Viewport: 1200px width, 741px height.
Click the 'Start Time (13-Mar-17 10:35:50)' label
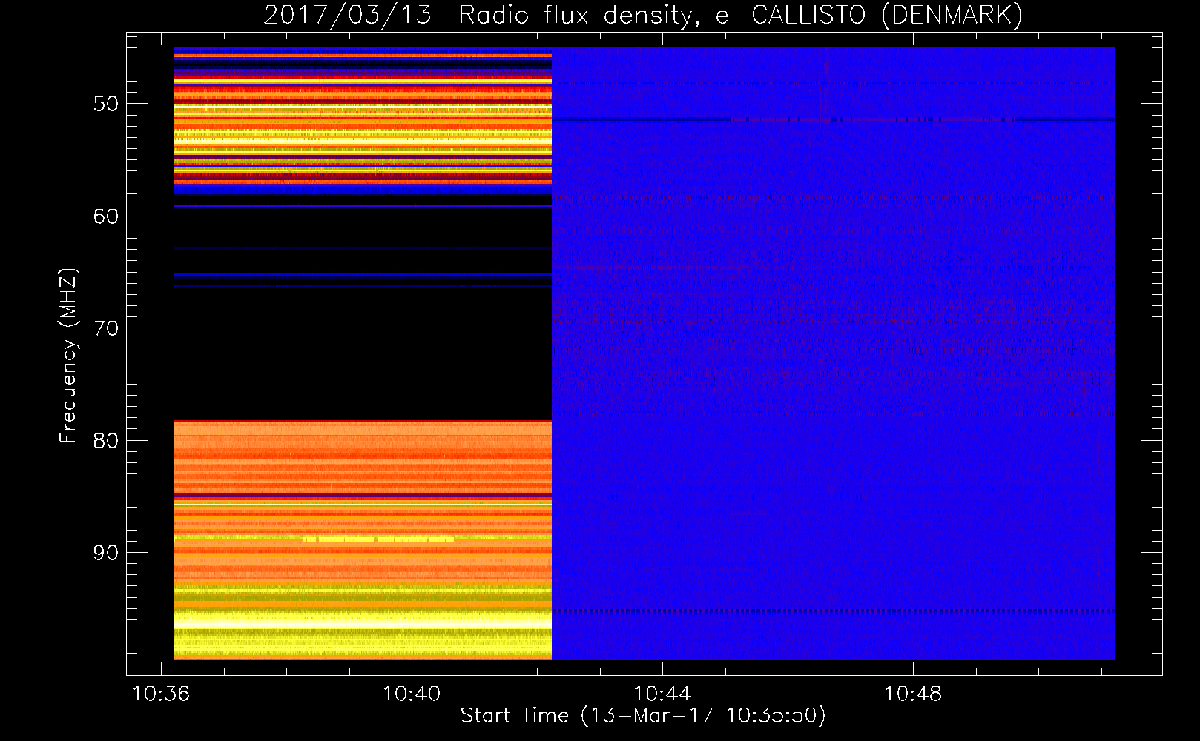tap(643, 716)
